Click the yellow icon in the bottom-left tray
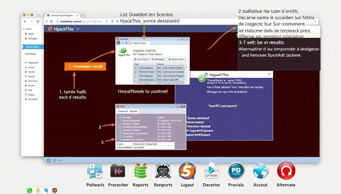This screenshot has height=194, width=341. (x=38, y=190)
